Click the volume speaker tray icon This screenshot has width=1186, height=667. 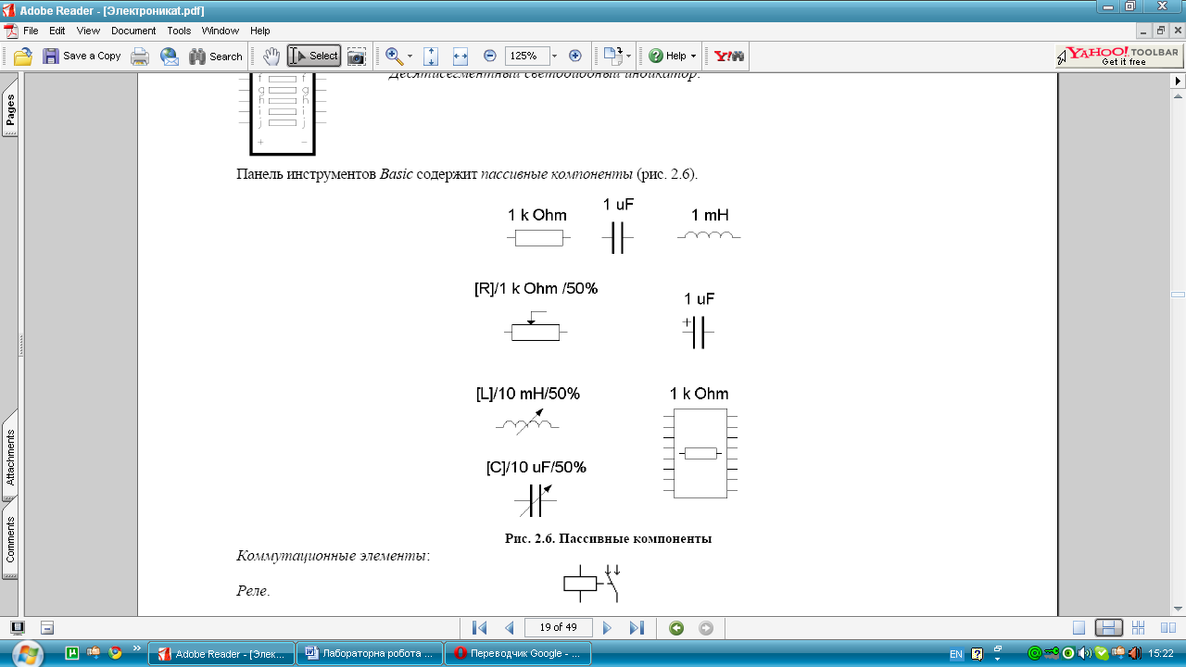point(1085,653)
